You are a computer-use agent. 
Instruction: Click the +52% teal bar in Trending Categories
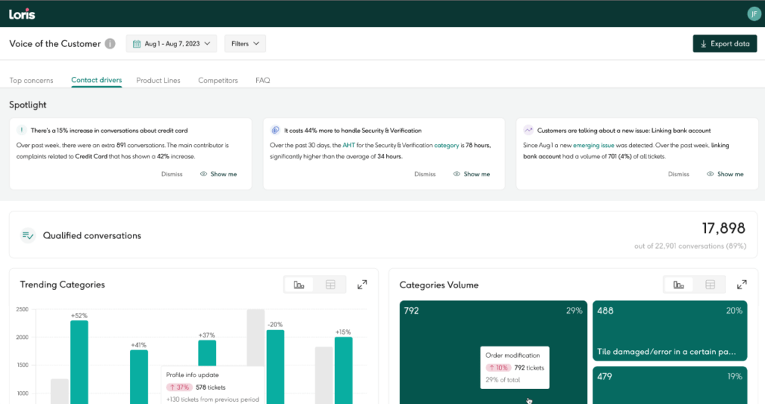(x=79, y=362)
